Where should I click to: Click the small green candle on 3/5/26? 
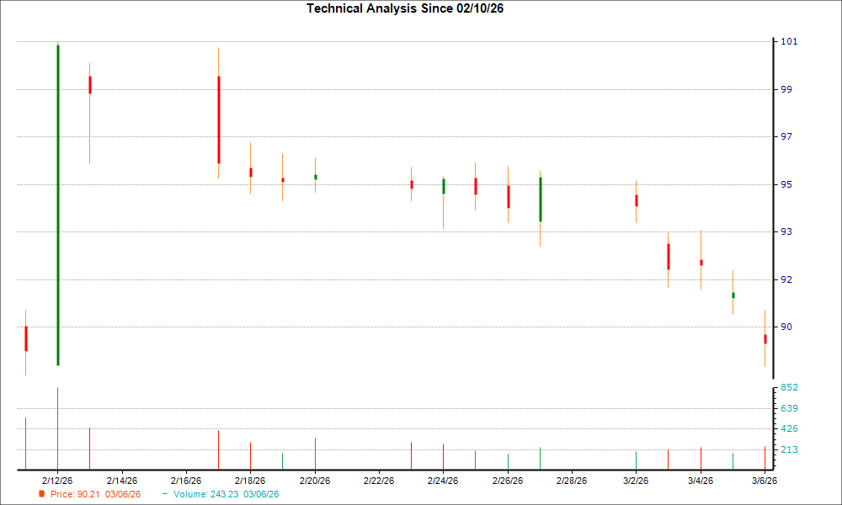(733, 295)
